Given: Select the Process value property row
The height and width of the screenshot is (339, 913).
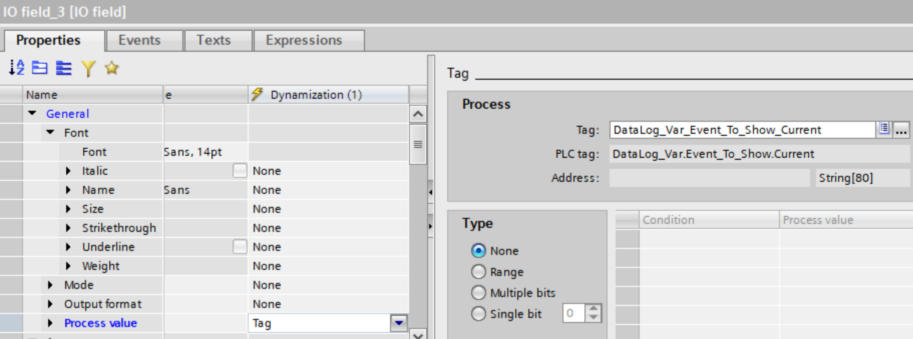Looking at the screenshot, I should 100,323.
